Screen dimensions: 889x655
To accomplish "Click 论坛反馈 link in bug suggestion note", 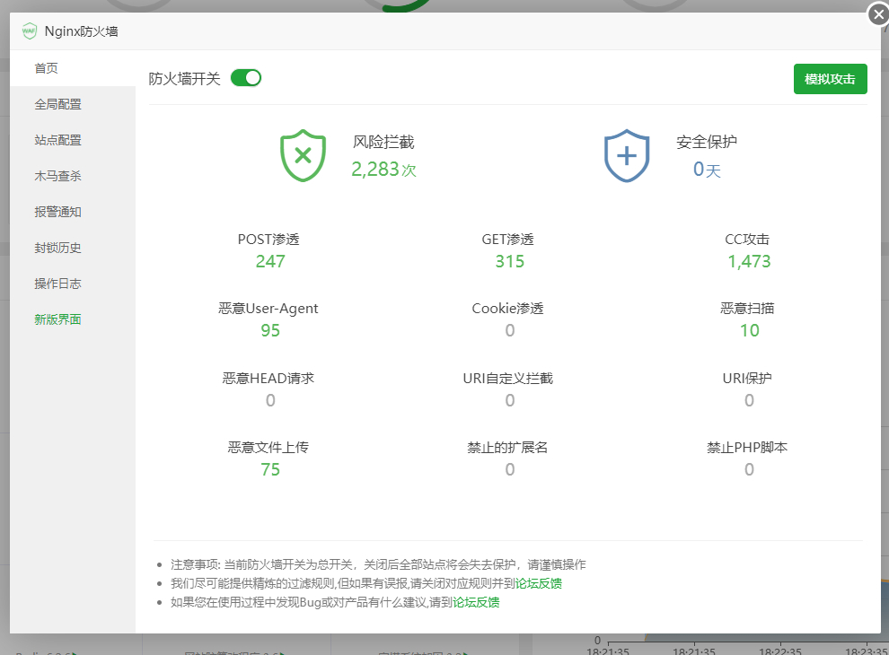I will 476,602.
